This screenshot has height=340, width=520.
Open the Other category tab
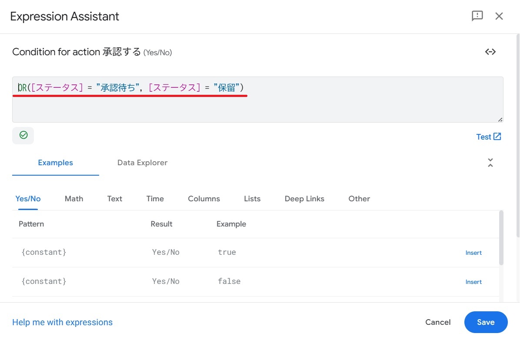[x=359, y=199]
